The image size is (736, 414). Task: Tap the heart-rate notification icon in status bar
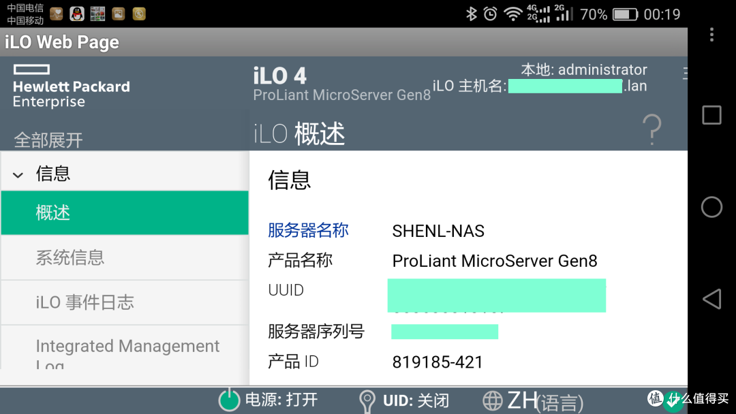click(x=57, y=14)
